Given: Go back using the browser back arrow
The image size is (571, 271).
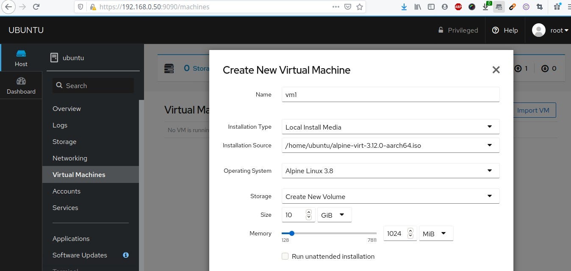Looking at the screenshot, I should (8, 7).
